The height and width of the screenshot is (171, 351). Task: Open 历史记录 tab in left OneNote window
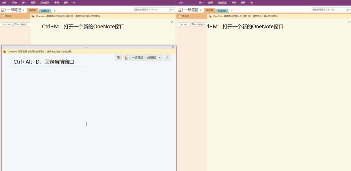click(45, 3)
